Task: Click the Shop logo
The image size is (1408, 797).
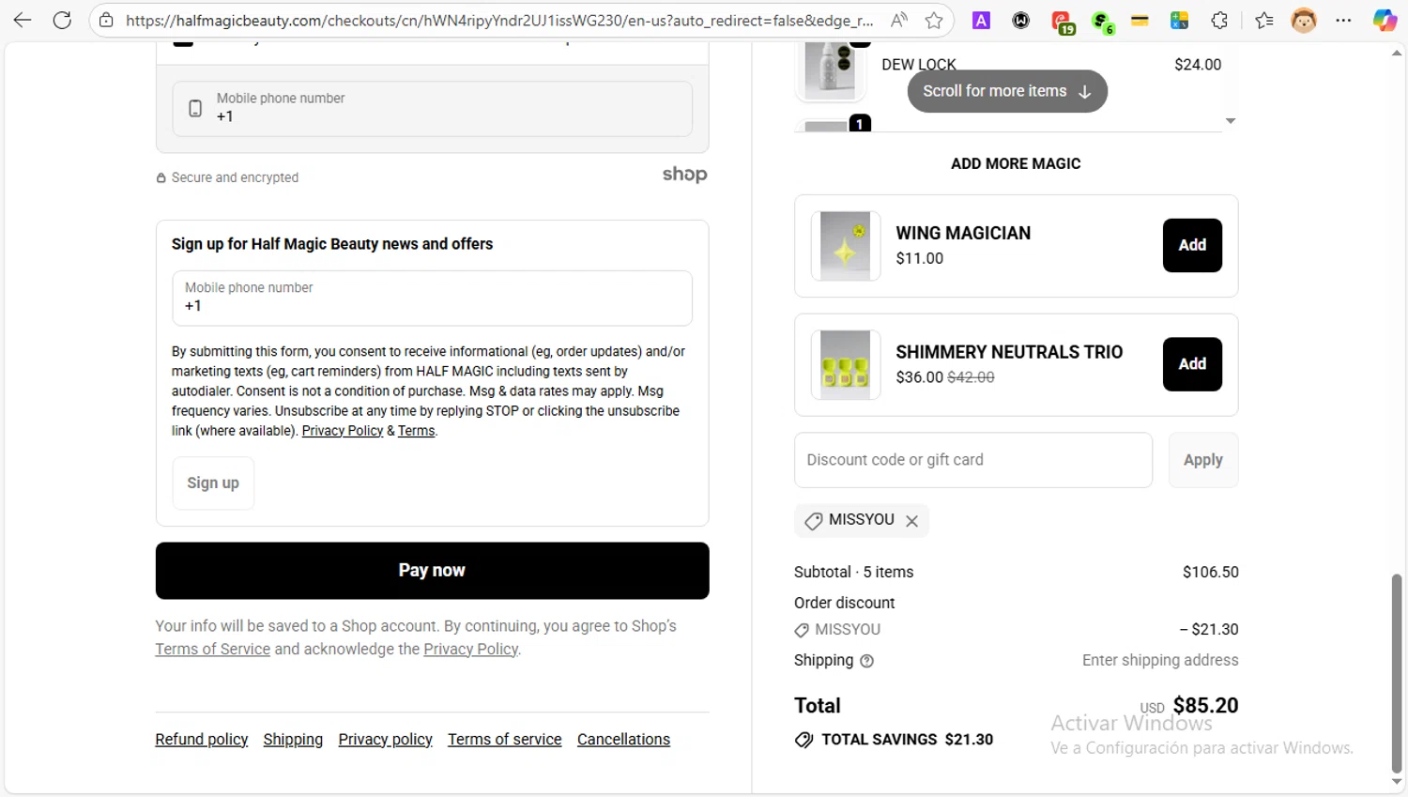Action: coord(684,175)
